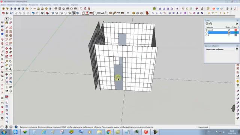Open the Edit menu
Screen dimensions: 240x135
10,5
